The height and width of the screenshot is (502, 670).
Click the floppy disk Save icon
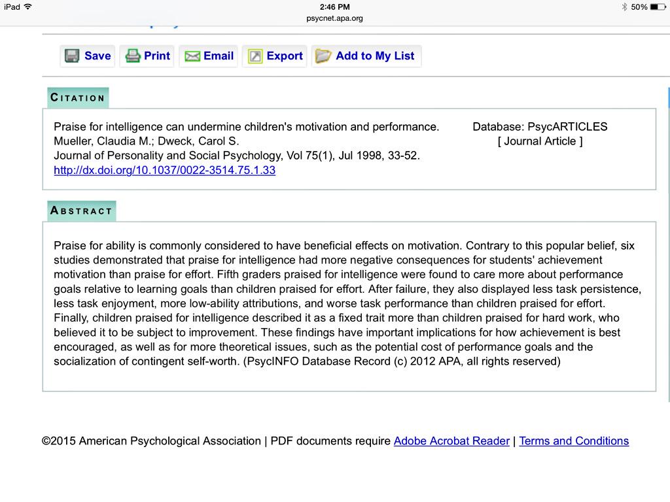72,56
